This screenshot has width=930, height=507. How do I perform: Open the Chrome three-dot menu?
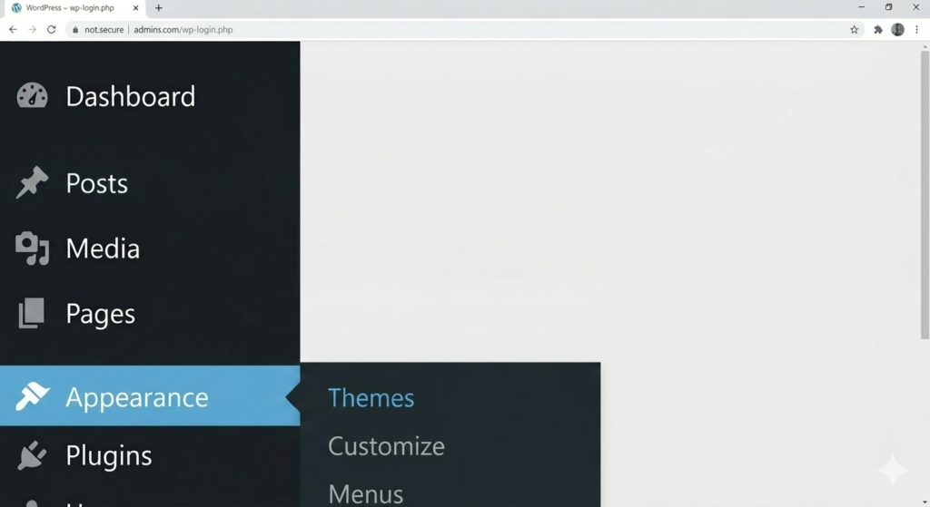point(917,30)
